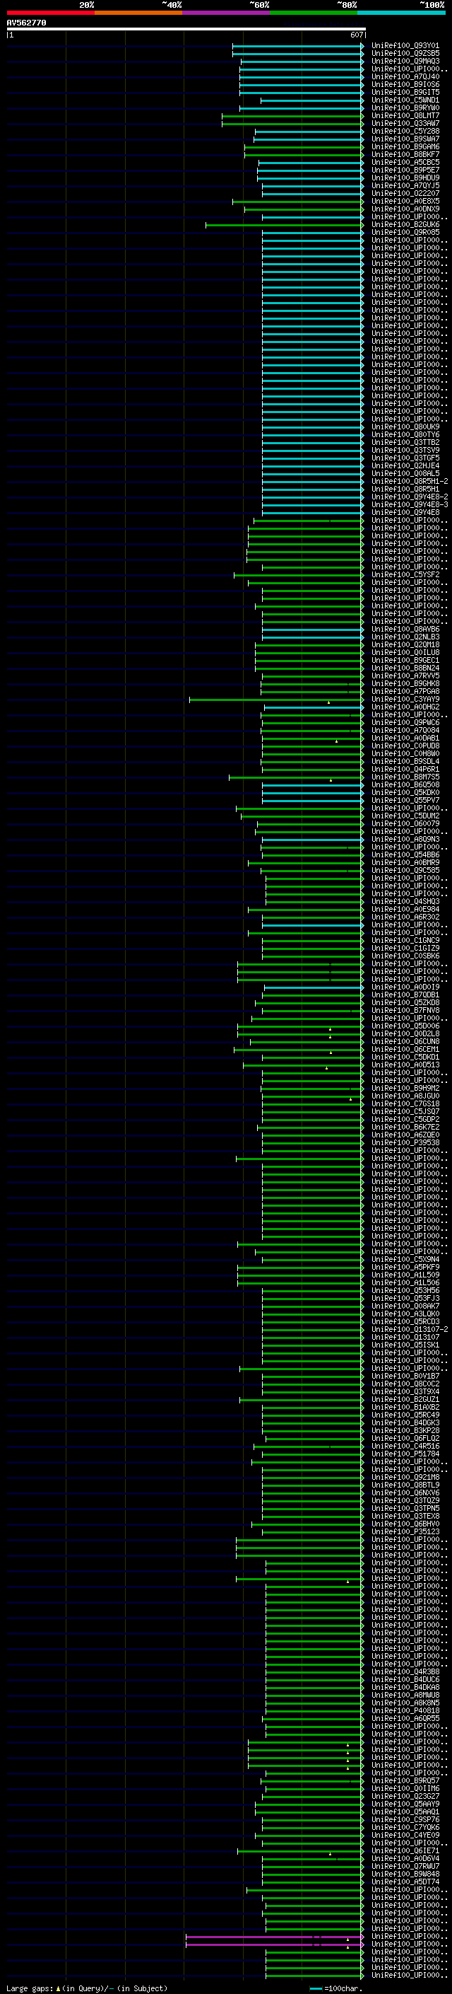Open hit UniRef100_A7QYJ5
Screen dimensions: 452x1994
[x=405, y=186]
